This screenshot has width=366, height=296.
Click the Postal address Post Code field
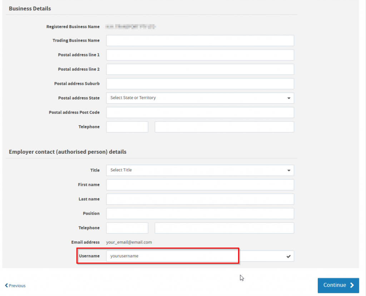200,112
